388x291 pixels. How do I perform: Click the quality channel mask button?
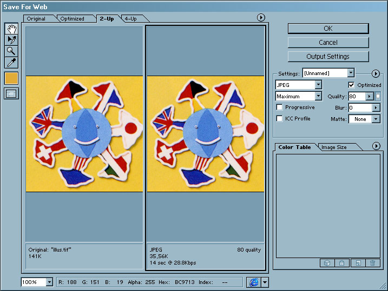coord(378,96)
